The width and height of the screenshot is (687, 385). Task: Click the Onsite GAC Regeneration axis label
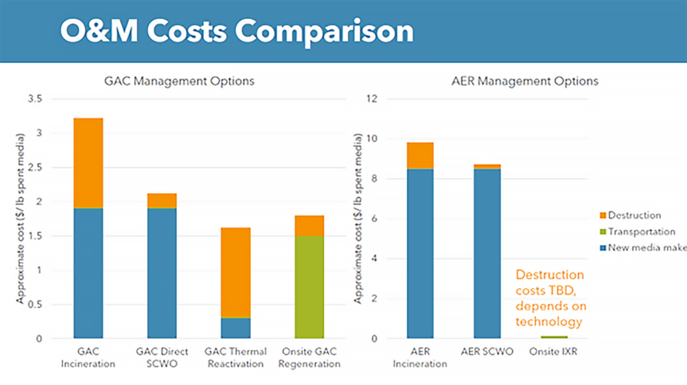[x=309, y=357]
